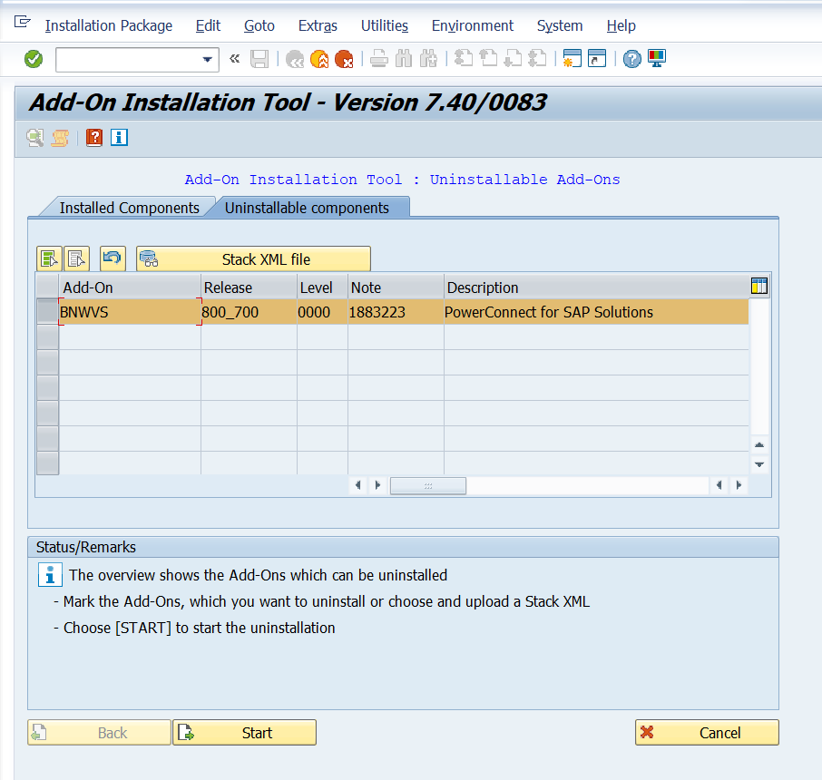Viewport: 822px width, 780px height.
Task: Click the select all rows icon
Action: click(49, 259)
